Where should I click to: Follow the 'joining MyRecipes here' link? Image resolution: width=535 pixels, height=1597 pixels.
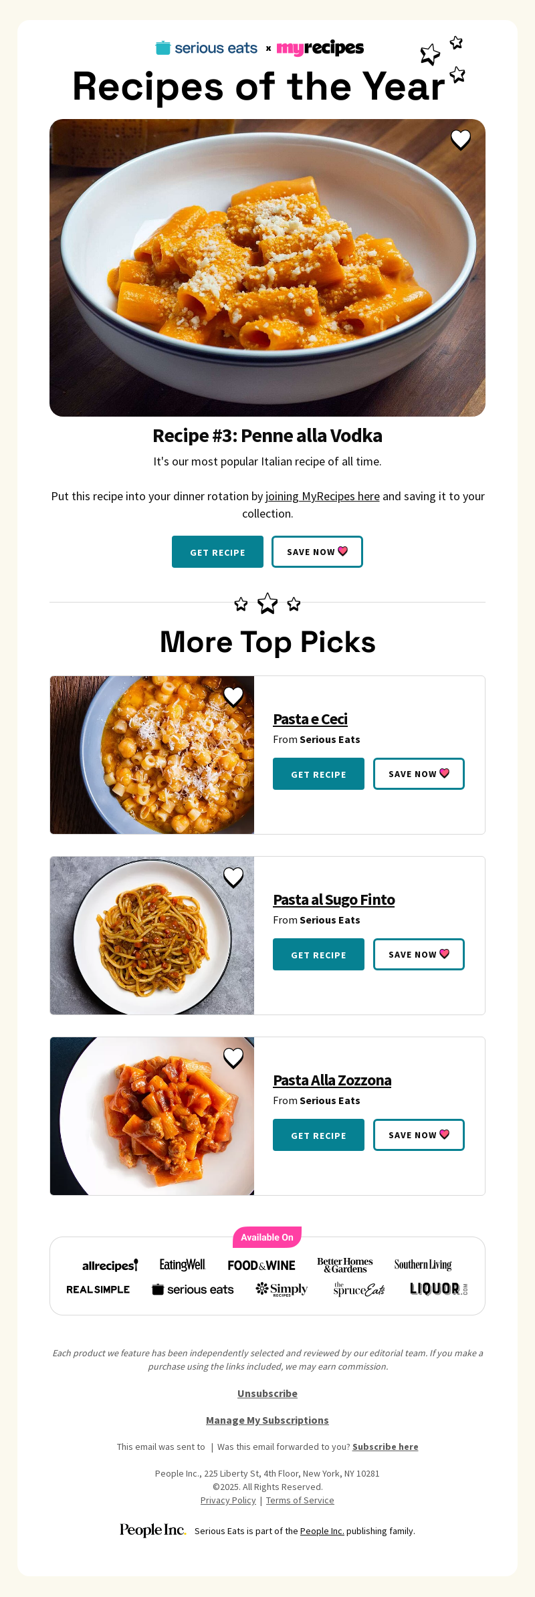[x=322, y=496]
